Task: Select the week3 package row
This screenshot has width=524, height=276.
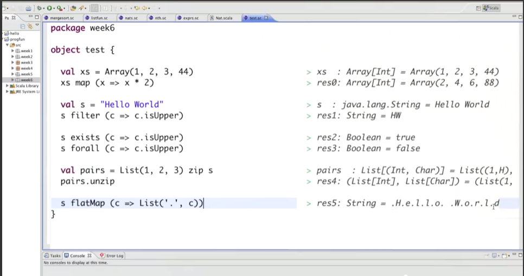Action: [24, 62]
